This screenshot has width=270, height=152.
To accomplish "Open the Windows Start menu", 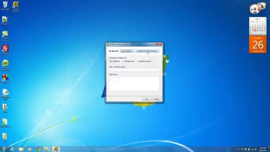I will point(3,149).
